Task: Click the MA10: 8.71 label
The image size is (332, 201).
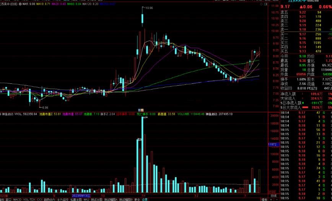Action: [x=43, y=4]
